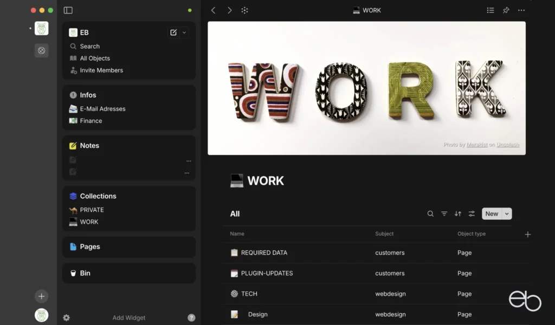The width and height of the screenshot is (555, 325).
Task: Click the Object type column header
Action: [x=471, y=234]
